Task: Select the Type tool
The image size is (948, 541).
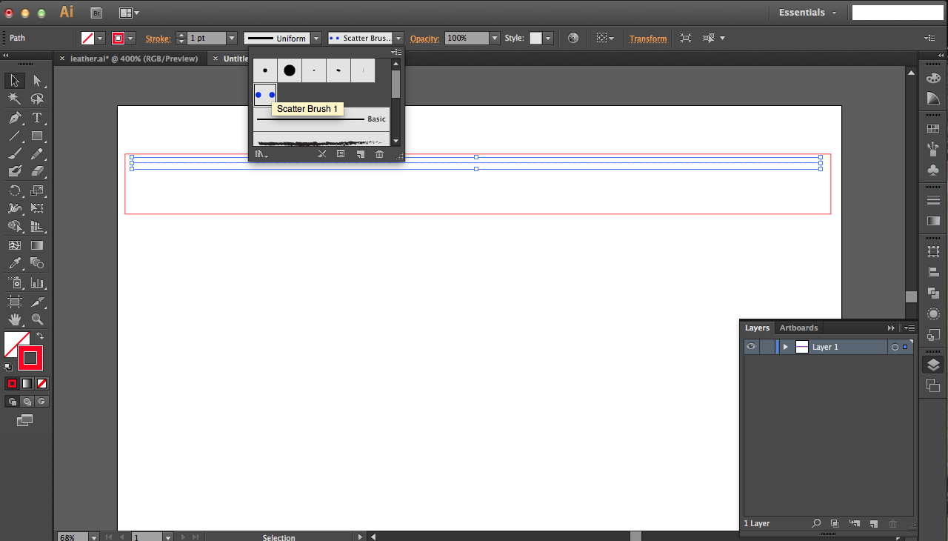Action: tap(37, 117)
